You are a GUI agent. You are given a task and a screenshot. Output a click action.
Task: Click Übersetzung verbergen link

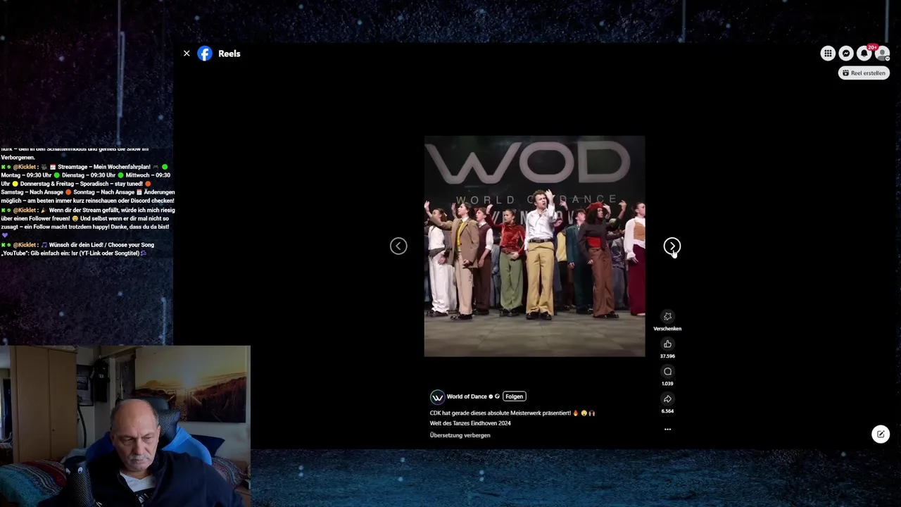pos(460,435)
